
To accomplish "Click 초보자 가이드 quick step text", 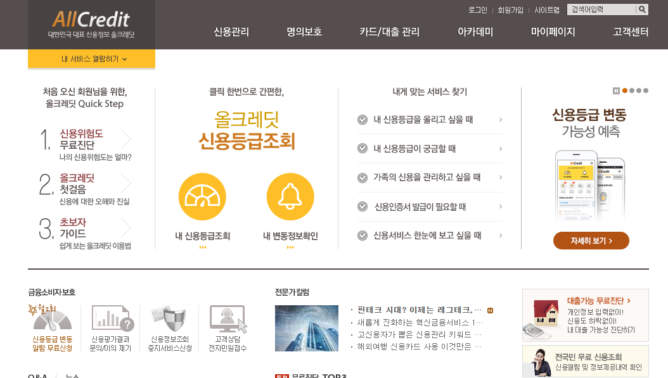I will coord(73,228).
